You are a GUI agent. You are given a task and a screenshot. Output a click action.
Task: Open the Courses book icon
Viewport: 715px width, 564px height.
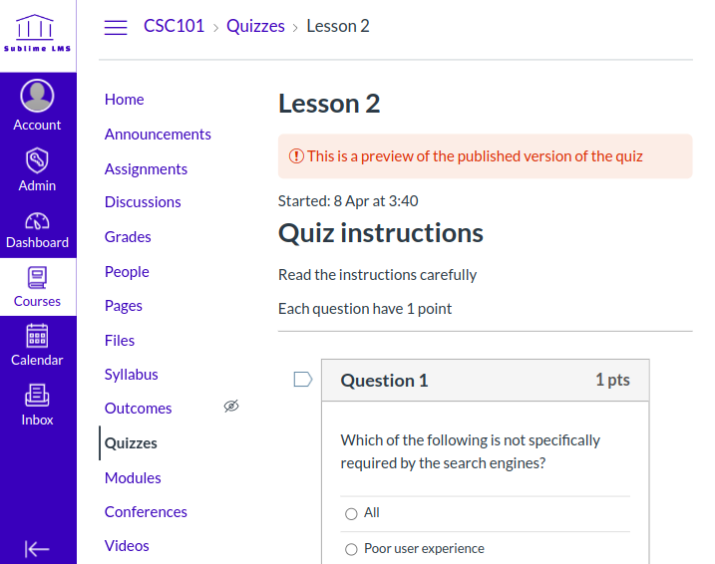37,277
